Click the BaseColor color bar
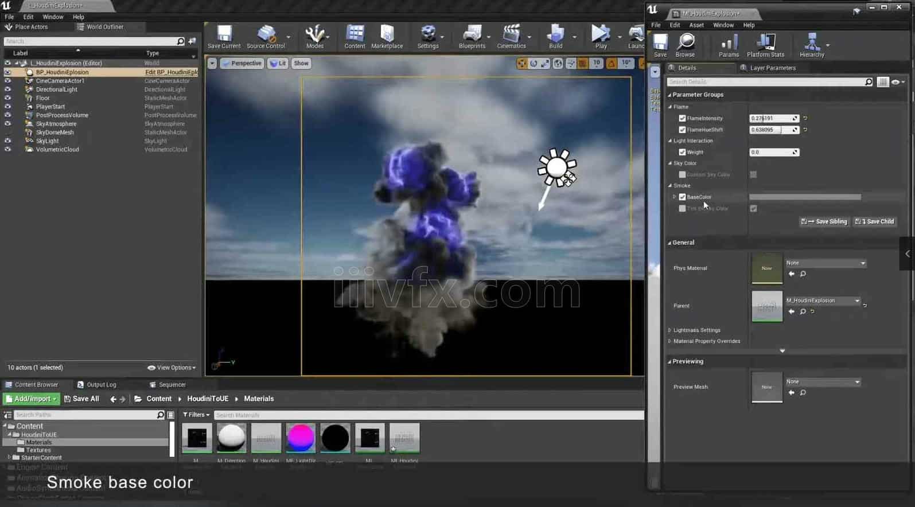This screenshot has height=507, width=915. tap(805, 197)
